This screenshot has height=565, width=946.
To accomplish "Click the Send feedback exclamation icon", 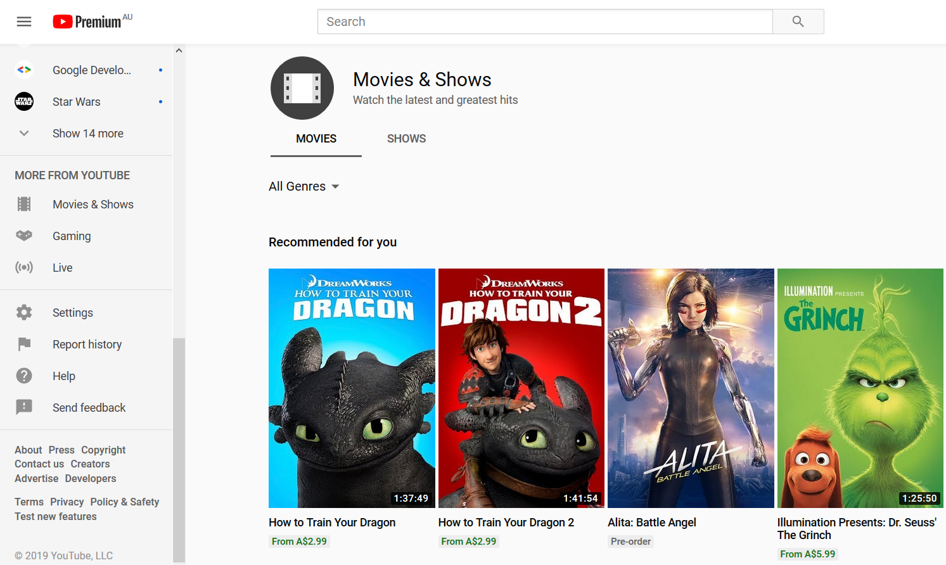I will pos(24,407).
